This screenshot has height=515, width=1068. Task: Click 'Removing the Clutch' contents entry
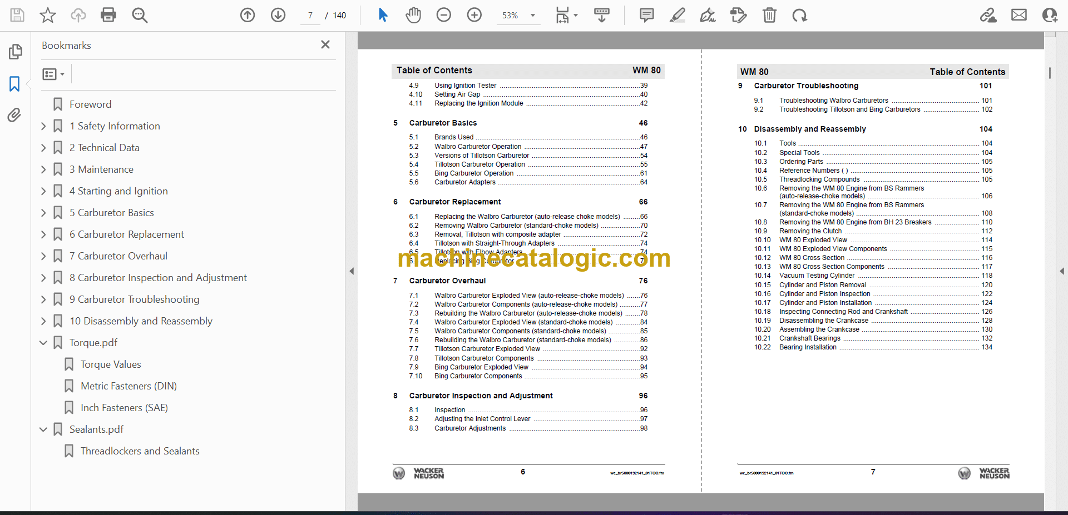(x=810, y=231)
